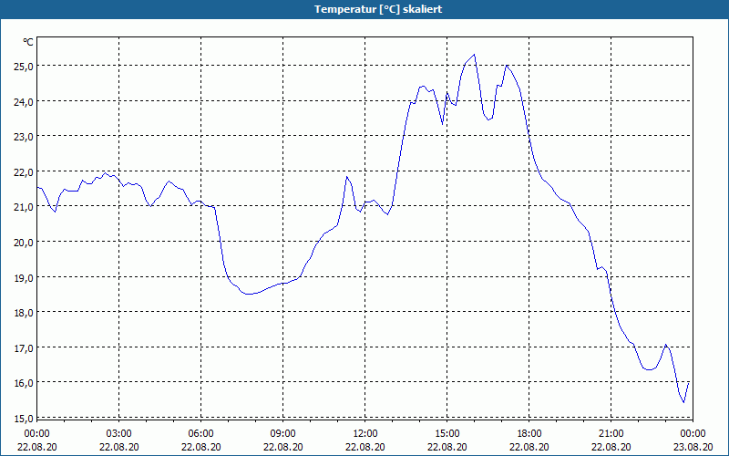Click the curve's lowest point near midnight end

(683, 402)
